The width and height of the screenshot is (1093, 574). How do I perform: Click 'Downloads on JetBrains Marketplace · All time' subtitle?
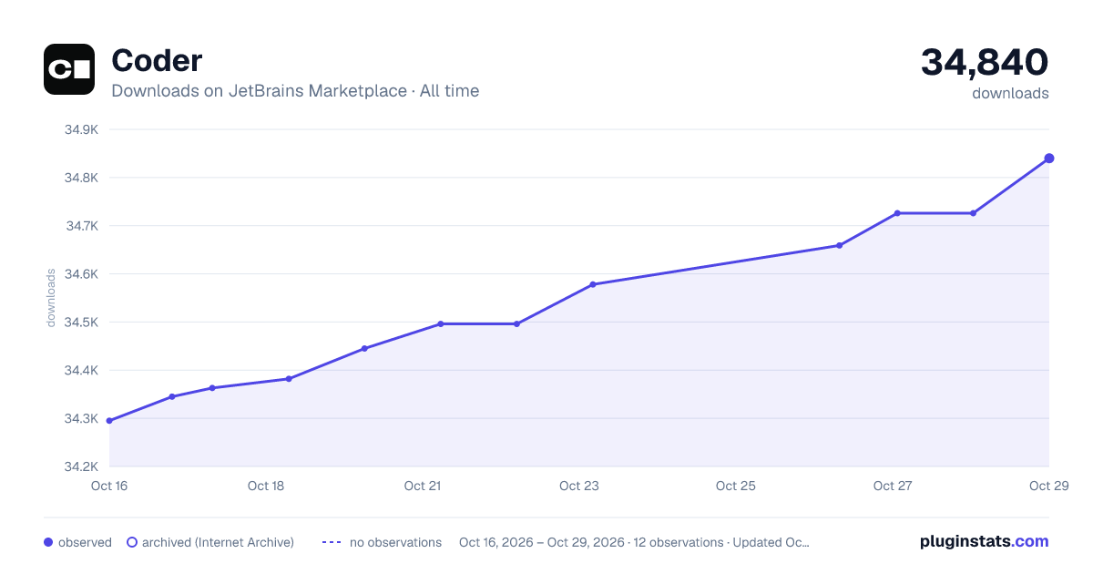tap(295, 91)
